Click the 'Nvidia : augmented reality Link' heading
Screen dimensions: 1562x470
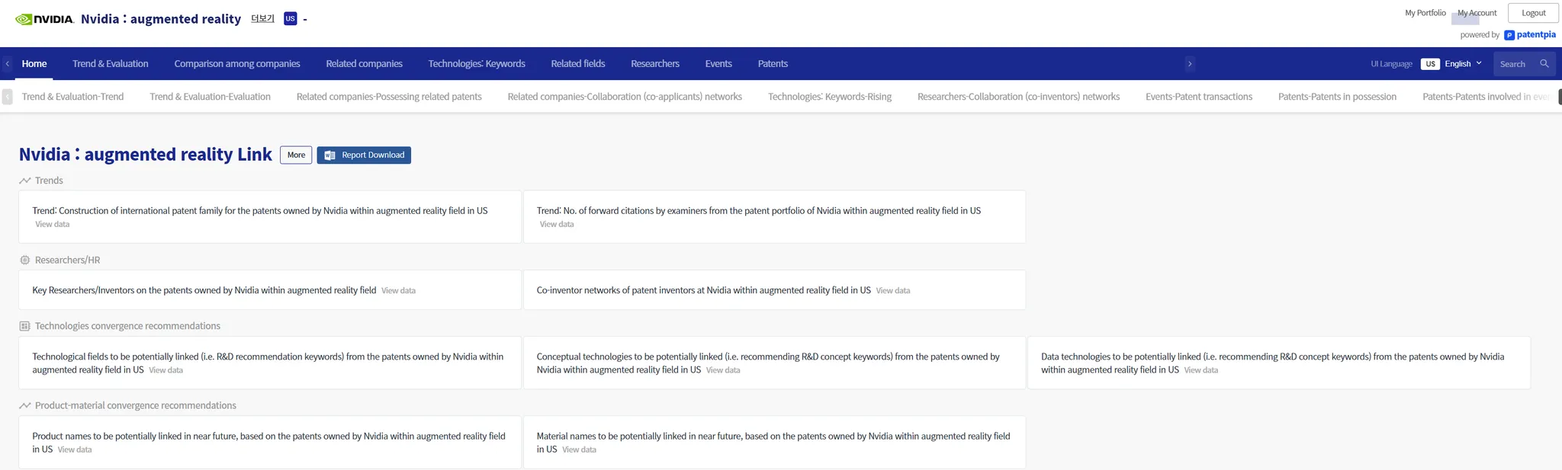coord(145,155)
